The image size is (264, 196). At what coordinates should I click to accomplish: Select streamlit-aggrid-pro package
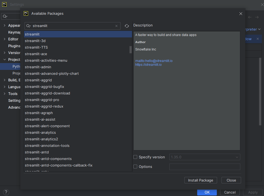tap(78, 100)
